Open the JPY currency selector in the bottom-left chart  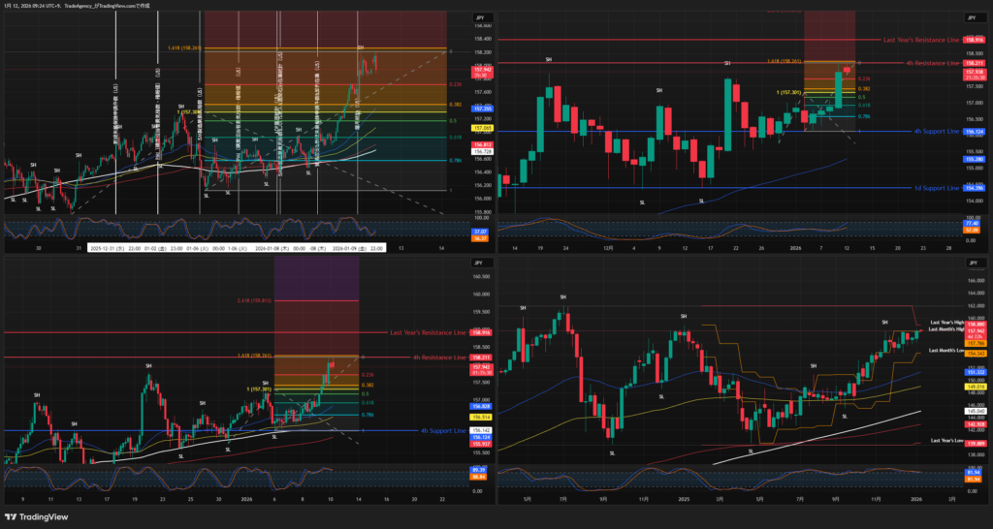[478, 264]
